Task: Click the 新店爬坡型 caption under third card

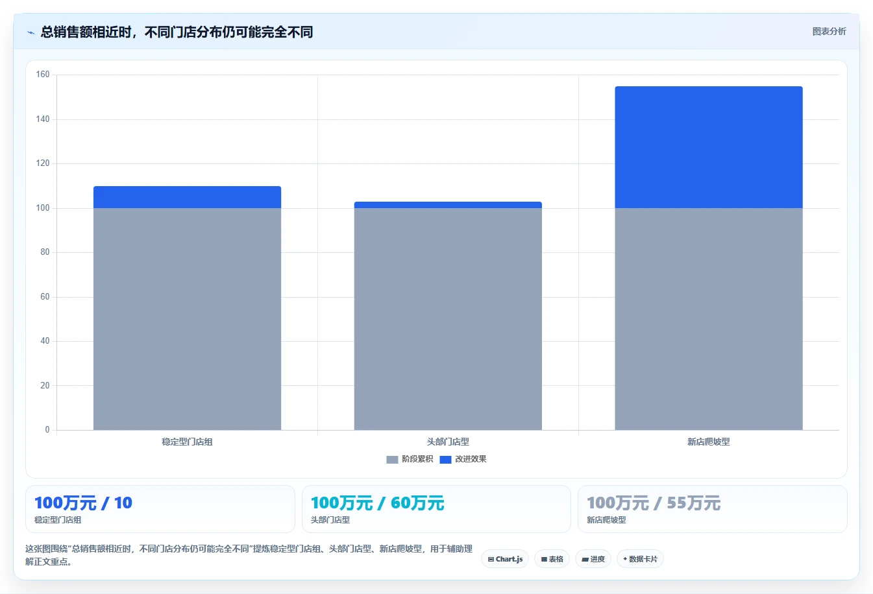Action: [x=606, y=520]
